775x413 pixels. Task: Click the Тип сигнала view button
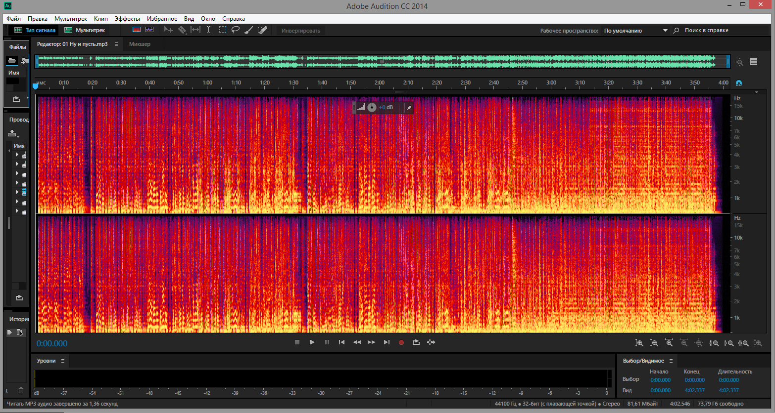[x=35, y=30]
